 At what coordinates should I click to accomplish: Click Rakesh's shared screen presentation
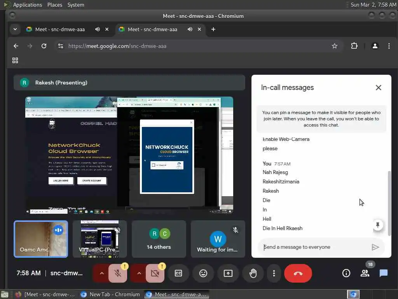point(129,155)
